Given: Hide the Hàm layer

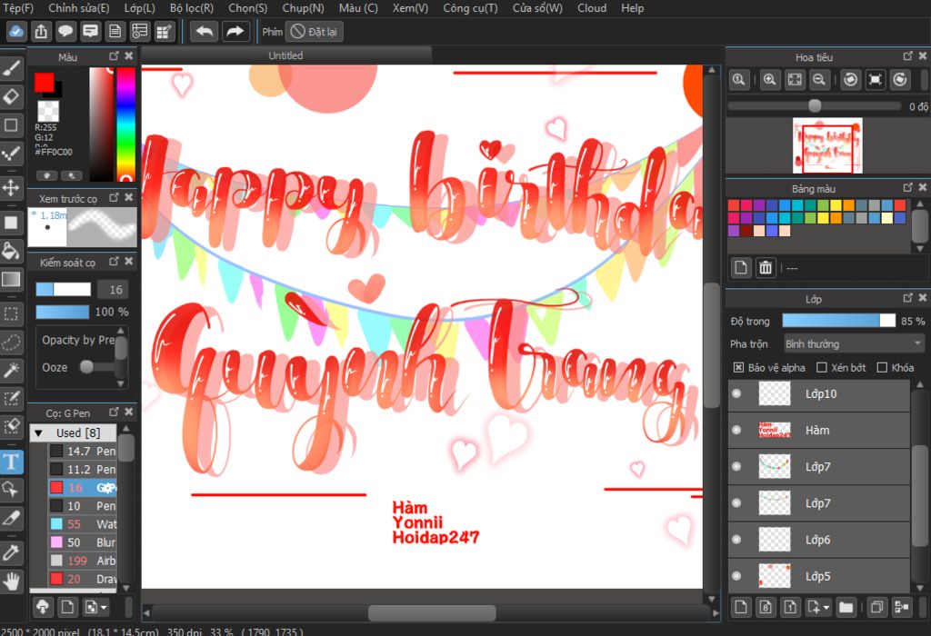Looking at the screenshot, I should point(736,430).
